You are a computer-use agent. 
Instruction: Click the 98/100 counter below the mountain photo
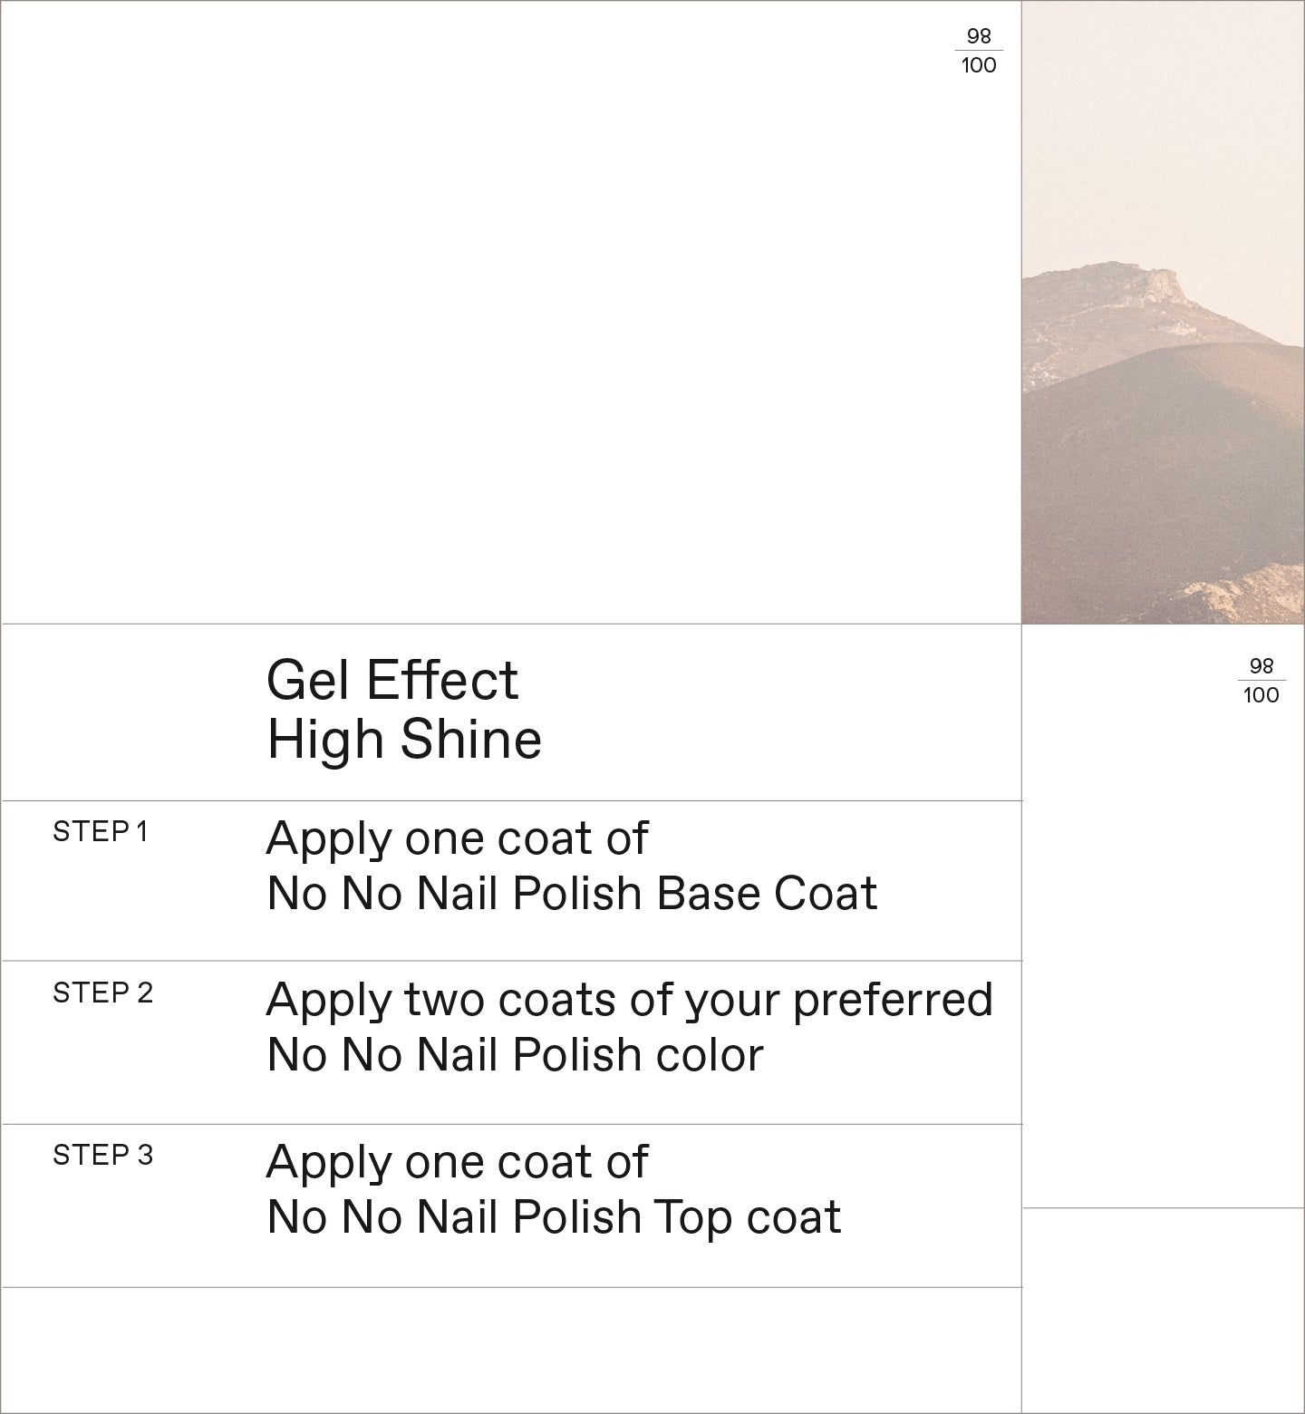(x=1261, y=681)
